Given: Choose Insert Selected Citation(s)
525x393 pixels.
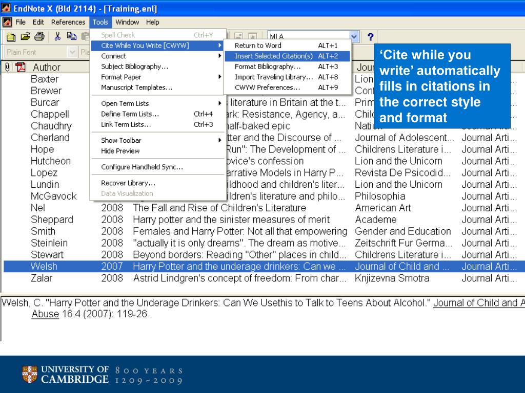Looking at the screenshot, I should (x=287, y=56).
